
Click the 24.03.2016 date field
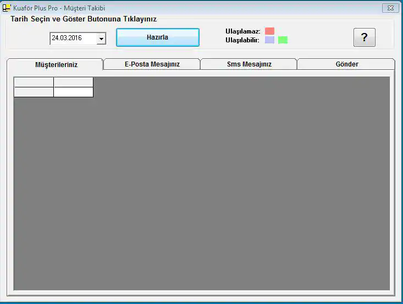[73, 38]
